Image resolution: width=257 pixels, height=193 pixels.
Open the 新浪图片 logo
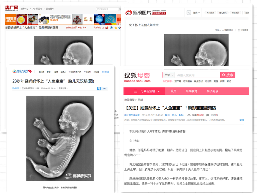click(146, 13)
